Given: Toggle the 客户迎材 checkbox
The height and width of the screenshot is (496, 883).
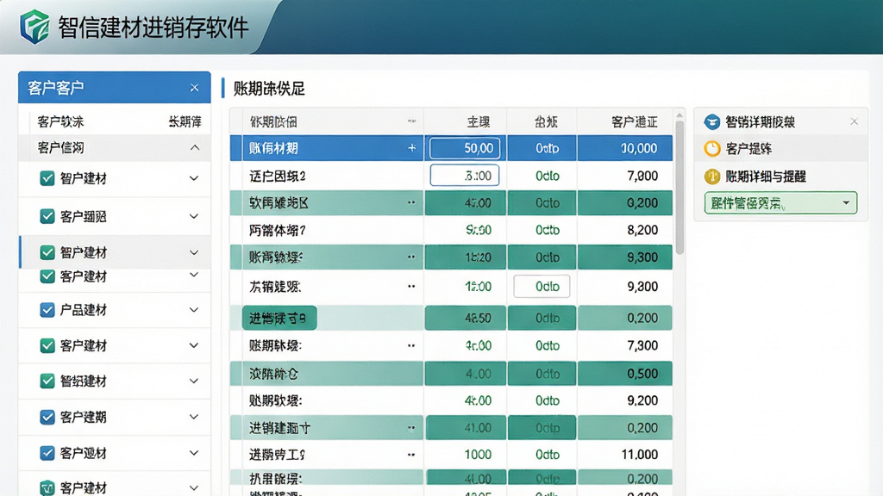Looking at the screenshot, I should pyautogui.click(x=47, y=453).
